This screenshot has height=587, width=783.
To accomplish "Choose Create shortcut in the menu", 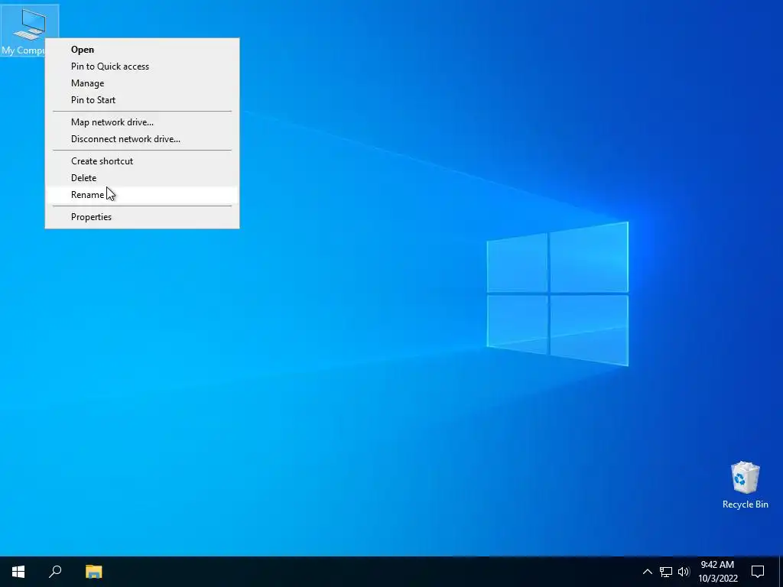I will click(x=142, y=161).
